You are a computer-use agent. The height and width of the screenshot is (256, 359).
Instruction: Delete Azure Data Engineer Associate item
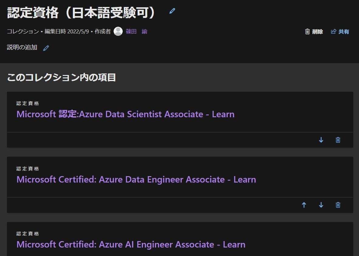(338, 205)
